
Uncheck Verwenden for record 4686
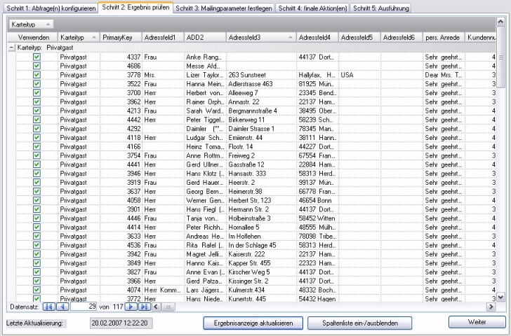tap(36, 66)
